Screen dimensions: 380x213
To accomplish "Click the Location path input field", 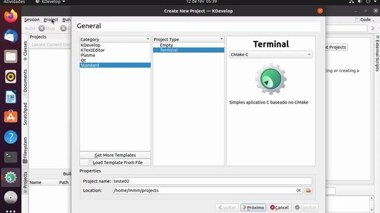I will point(207,191).
